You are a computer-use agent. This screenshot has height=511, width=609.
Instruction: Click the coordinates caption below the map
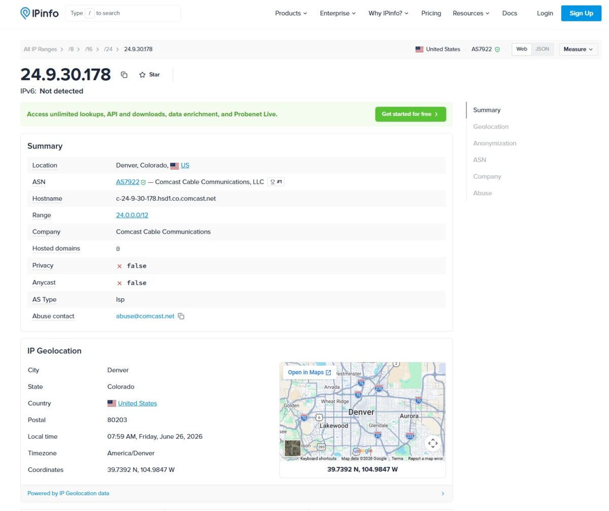362,469
